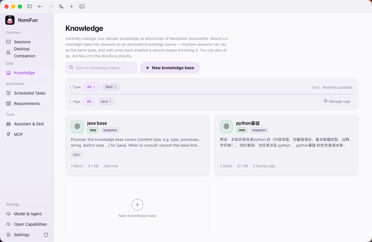Click the 3 hour(s) ago text
The image size is (372, 242).
pyautogui.click(x=264, y=166)
